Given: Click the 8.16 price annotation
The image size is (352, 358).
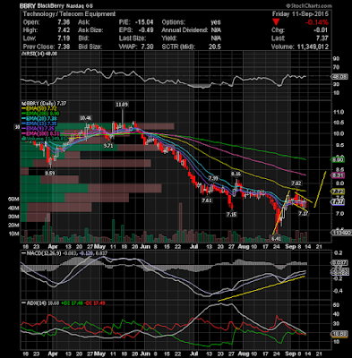Looking at the screenshot, I should click(236, 174).
